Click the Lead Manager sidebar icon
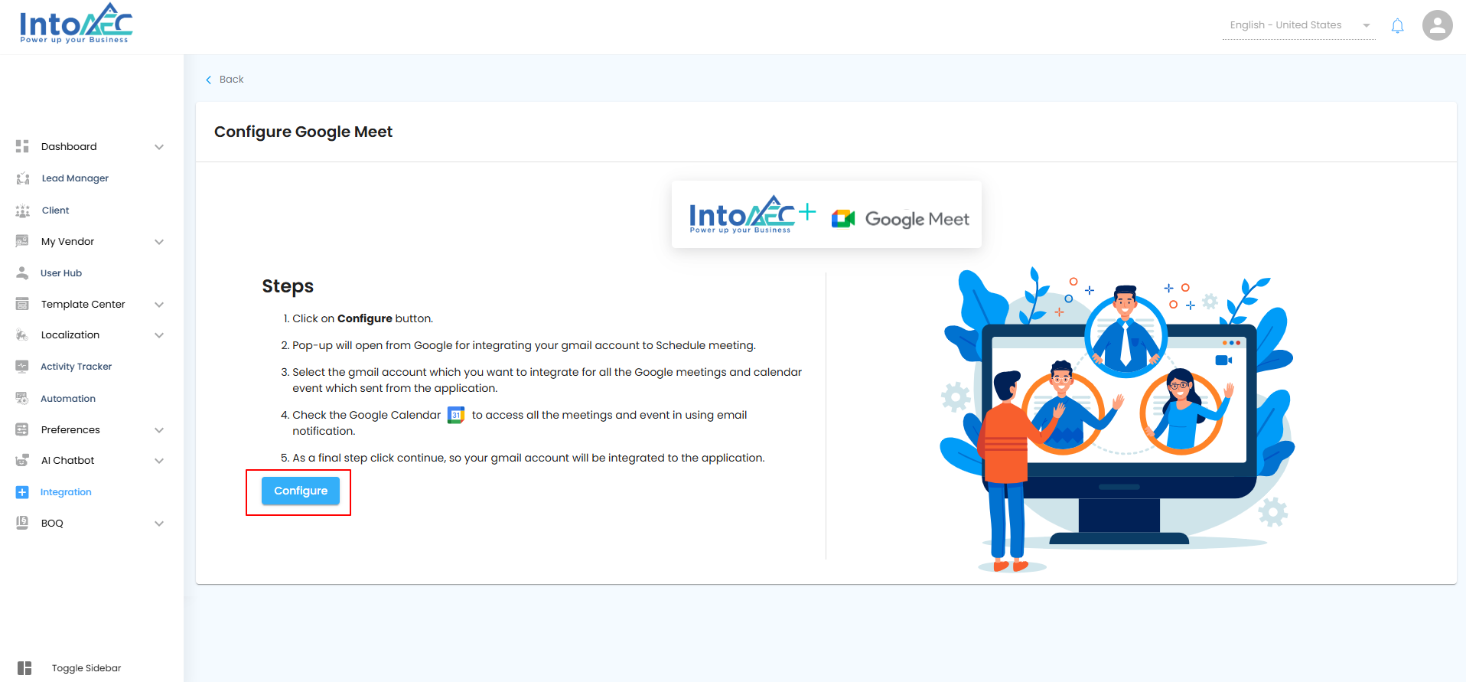 click(22, 178)
